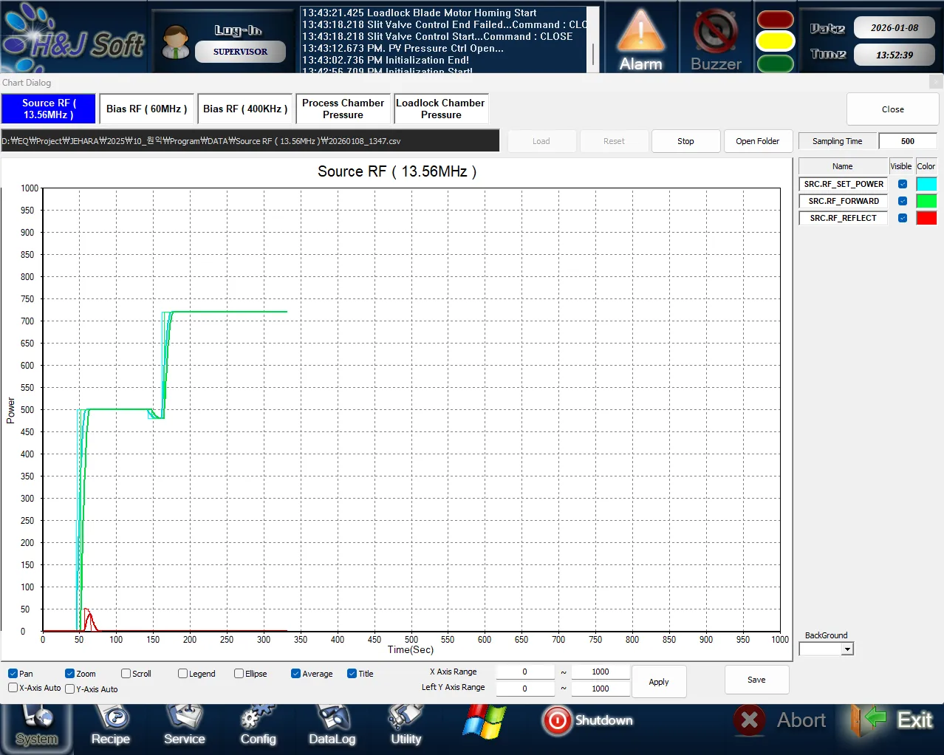Save the chart
Viewport: 944px width, 755px height.
pyautogui.click(x=756, y=680)
